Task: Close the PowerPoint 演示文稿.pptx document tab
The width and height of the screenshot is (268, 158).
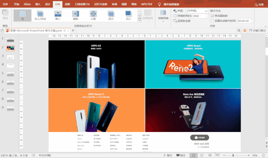Action: (x=65, y=31)
